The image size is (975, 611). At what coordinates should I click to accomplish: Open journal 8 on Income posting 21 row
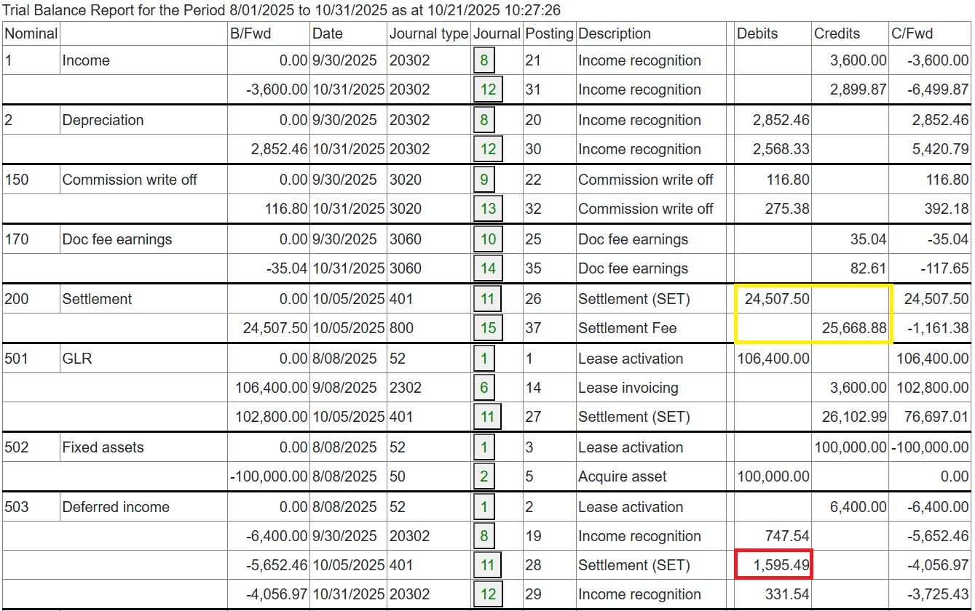pyautogui.click(x=484, y=60)
